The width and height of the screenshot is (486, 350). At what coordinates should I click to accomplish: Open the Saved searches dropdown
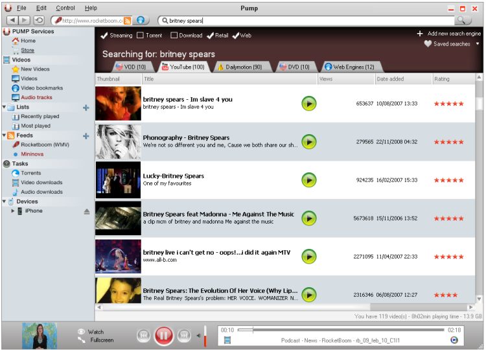[x=452, y=44]
